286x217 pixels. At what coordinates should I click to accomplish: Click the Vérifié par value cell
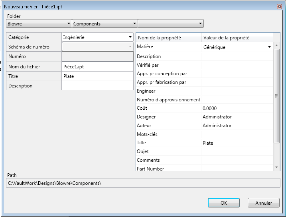(x=237, y=65)
